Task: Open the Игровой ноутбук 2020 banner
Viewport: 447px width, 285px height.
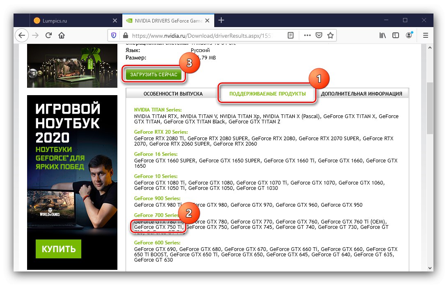Action: pos(72,182)
